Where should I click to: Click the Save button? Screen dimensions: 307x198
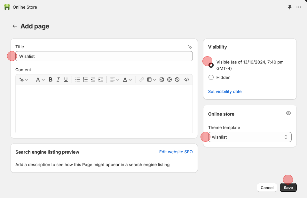click(288, 187)
